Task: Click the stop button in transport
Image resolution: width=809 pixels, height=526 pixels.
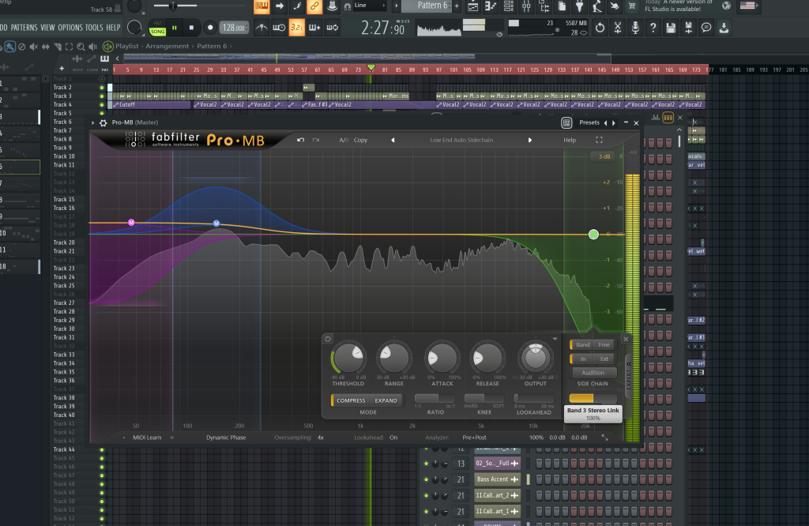Action: tap(191, 28)
